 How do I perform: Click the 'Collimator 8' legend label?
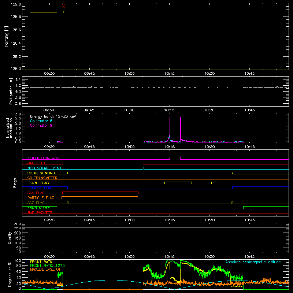click(x=41, y=121)
